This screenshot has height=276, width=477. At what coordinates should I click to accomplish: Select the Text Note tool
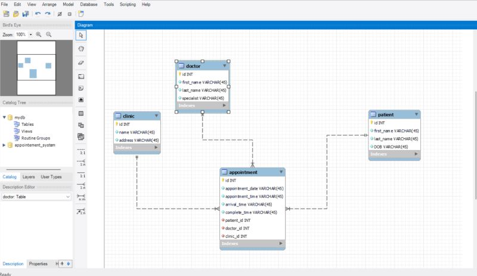pyautogui.click(x=81, y=88)
